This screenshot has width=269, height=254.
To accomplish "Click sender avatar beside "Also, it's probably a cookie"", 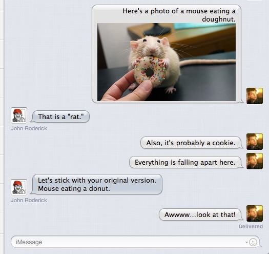I will coord(255,142).
